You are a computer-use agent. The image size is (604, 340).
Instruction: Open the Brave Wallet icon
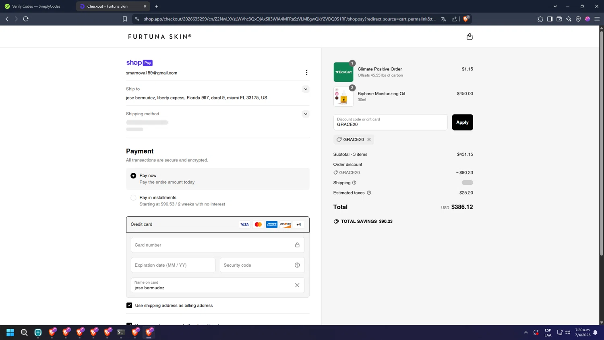(x=559, y=19)
